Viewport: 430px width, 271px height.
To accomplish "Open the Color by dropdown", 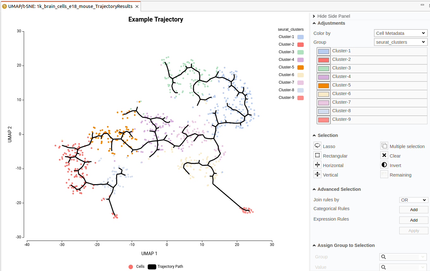I will tap(401, 33).
